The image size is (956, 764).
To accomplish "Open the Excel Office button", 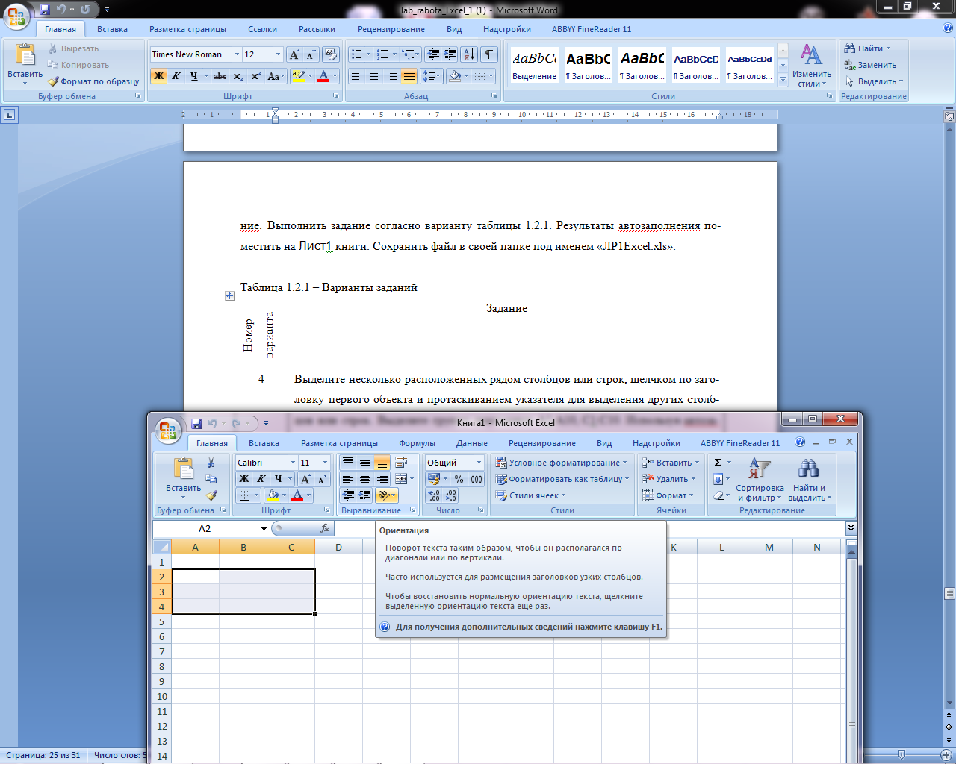I will (168, 430).
